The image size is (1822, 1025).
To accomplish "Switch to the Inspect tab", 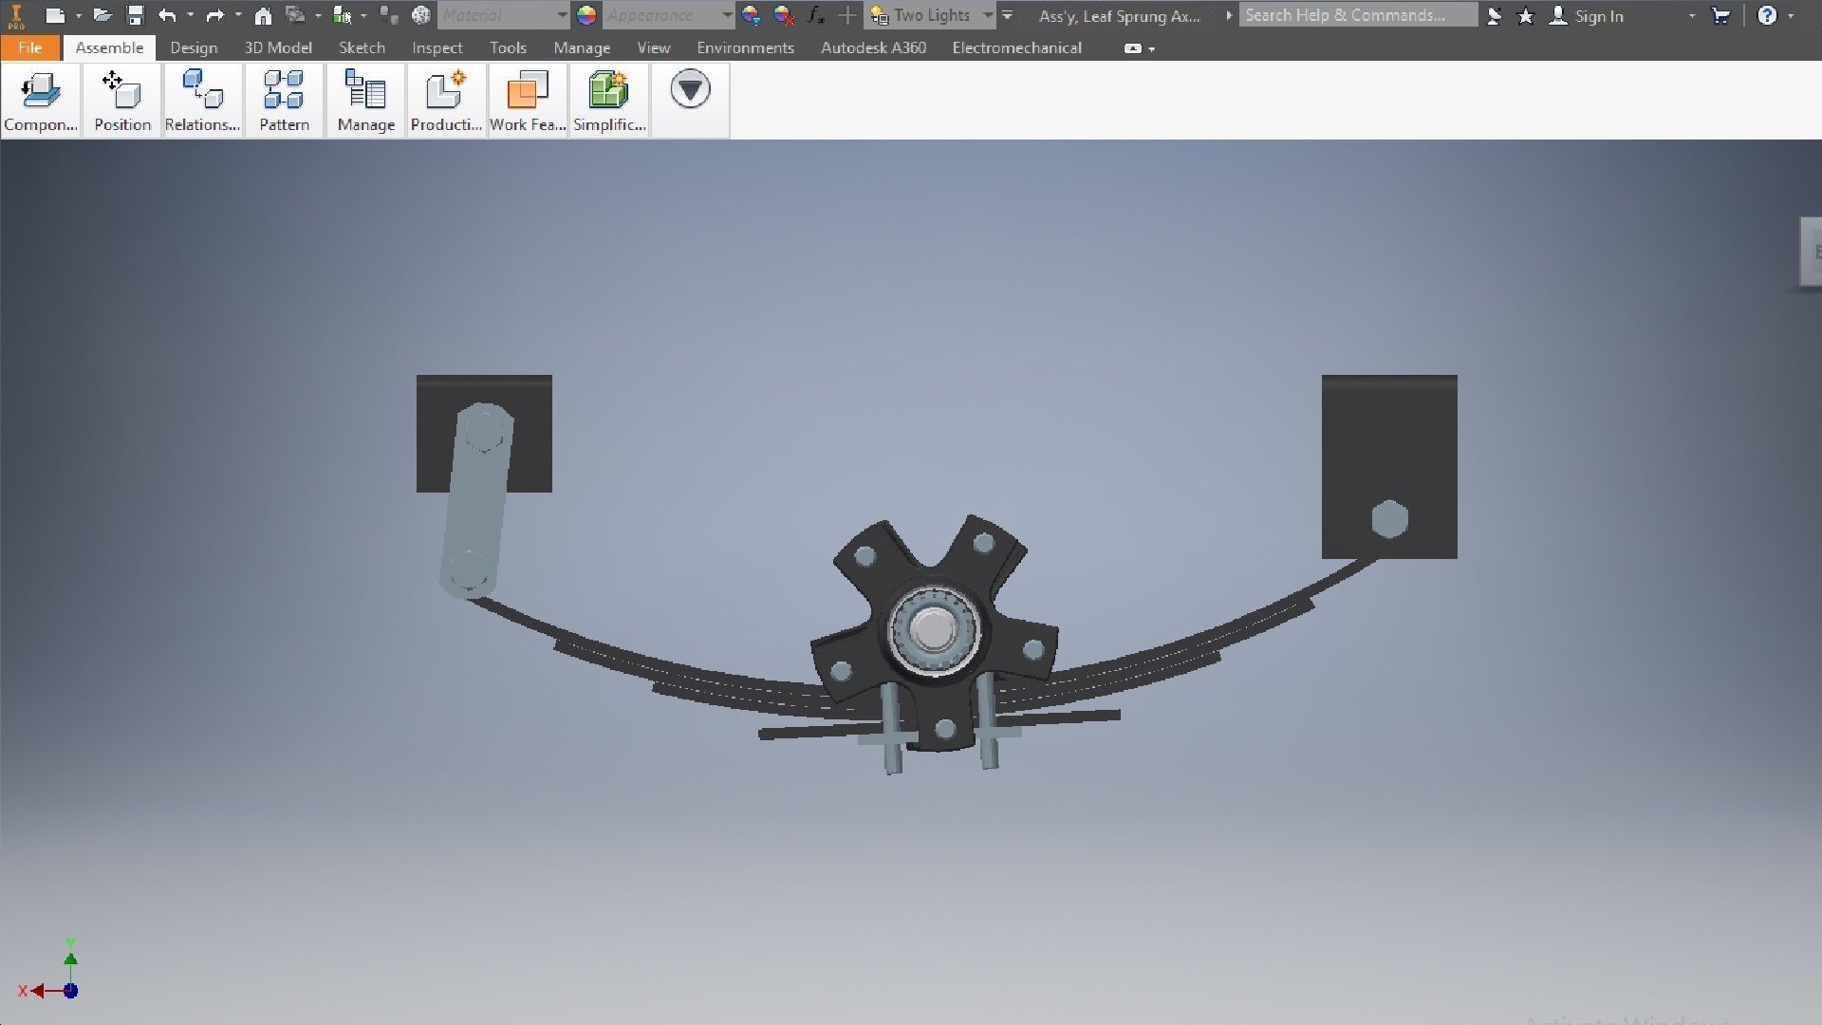I will [437, 47].
